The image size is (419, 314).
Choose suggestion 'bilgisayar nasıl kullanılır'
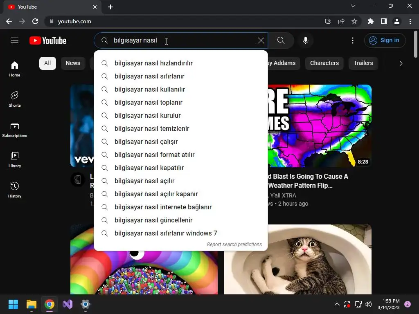pos(181,90)
